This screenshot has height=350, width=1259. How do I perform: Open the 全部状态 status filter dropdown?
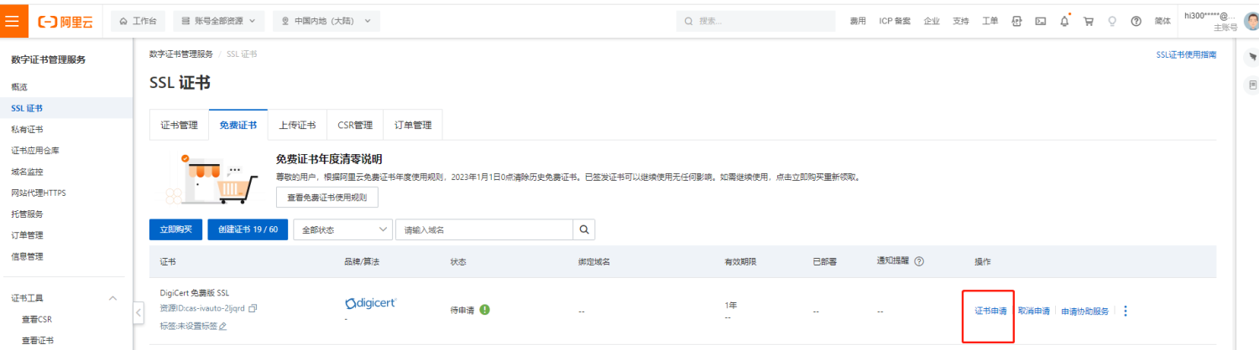tap(342, 229)
